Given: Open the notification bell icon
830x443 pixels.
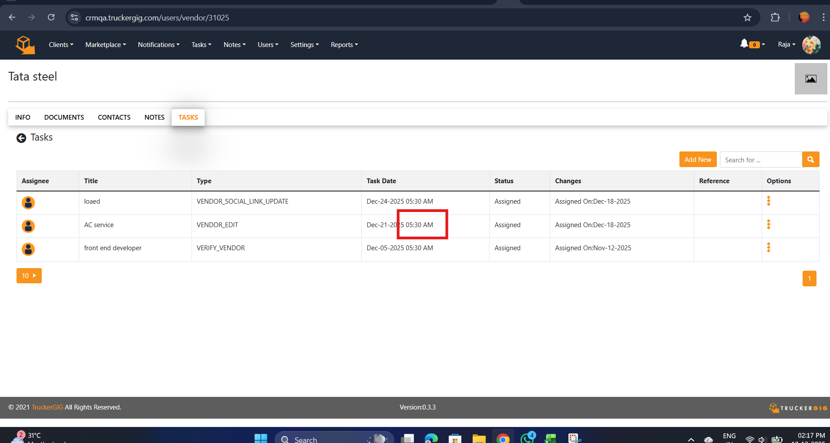Looking at the screenshot, I should 744,44.
